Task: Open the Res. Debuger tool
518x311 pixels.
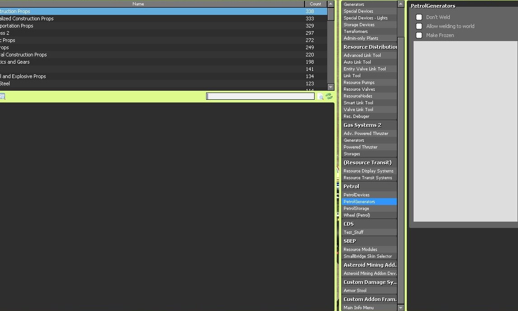Action: coord(369,116)
